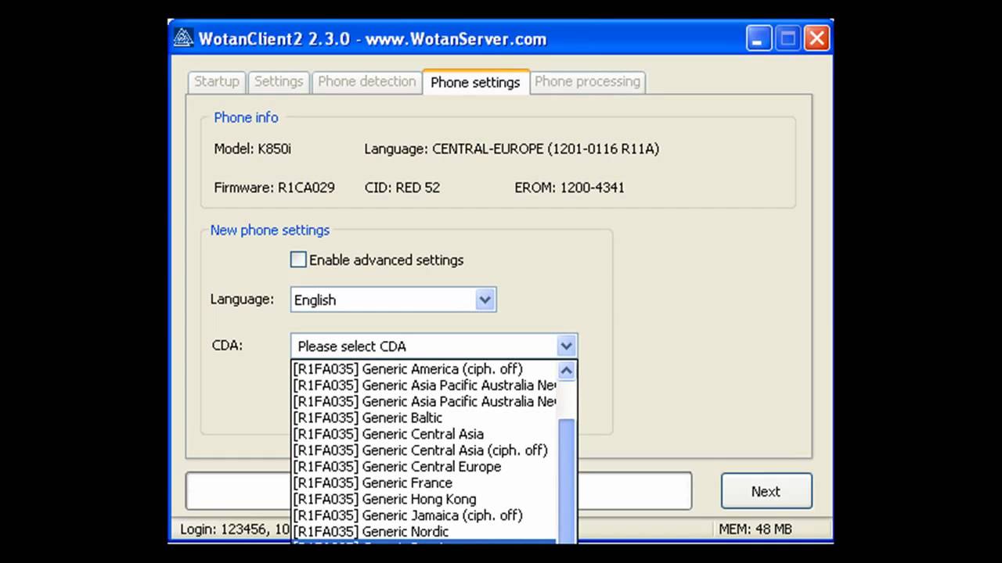Switch to the Settings tab
The height and width of the screenshot is (563, 1002).
coord(279,81)
